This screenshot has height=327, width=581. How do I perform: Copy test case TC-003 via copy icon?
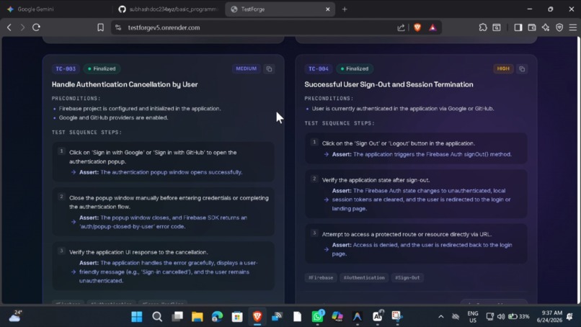click(270, 69)
